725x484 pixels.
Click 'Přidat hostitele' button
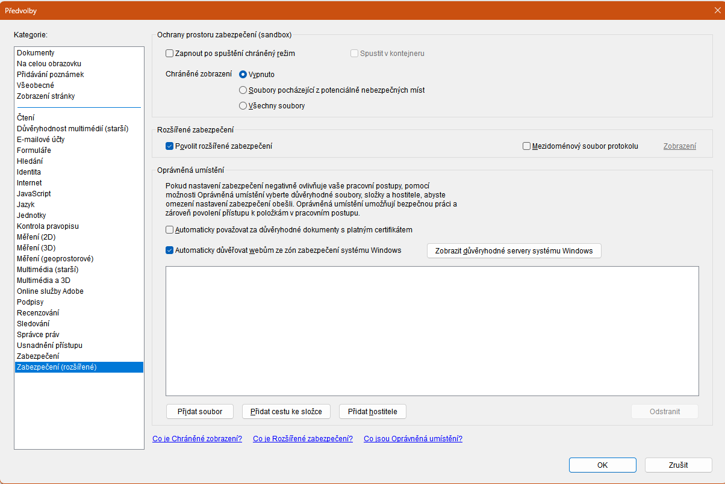[373, 412]
